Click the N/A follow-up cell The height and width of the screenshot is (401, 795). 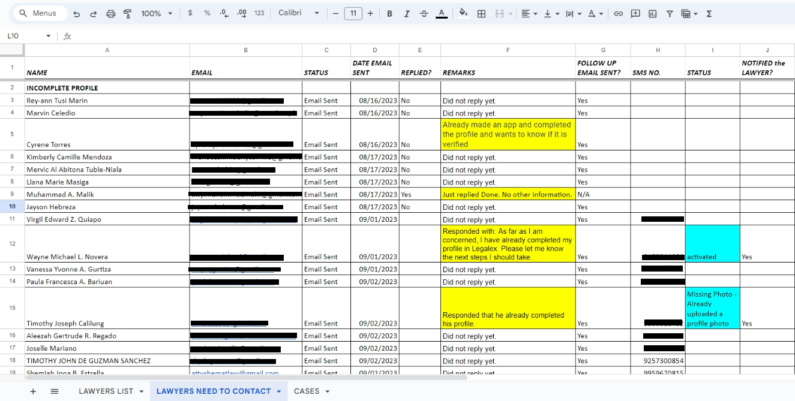[x=603, y=194]
